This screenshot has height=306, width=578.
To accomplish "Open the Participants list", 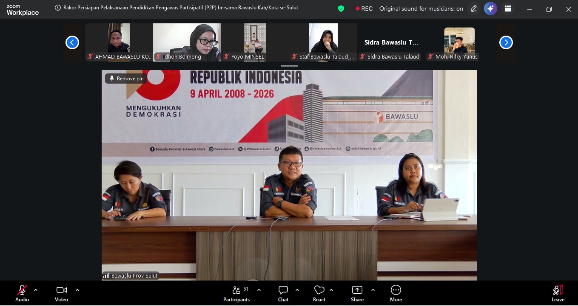I will 236,293.
